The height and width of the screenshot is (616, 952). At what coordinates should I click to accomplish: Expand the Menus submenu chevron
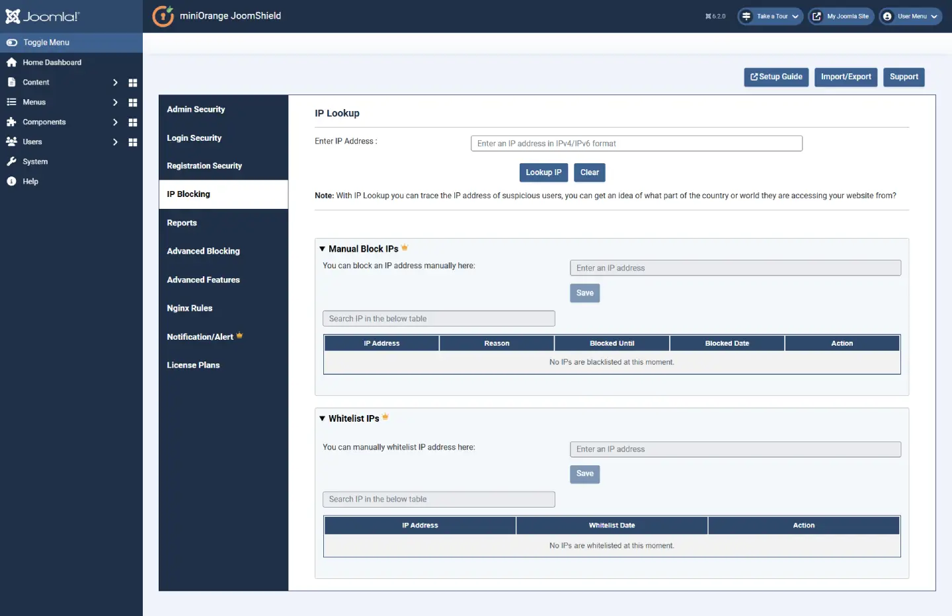point(115,102)
